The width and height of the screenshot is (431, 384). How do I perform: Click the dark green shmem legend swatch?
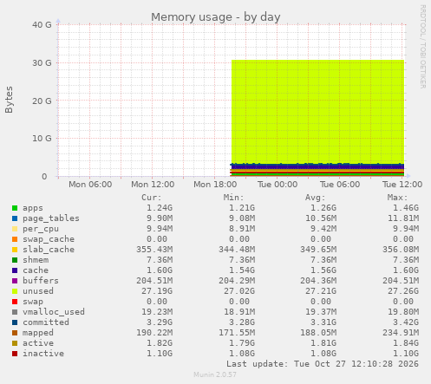coord(15,260)
